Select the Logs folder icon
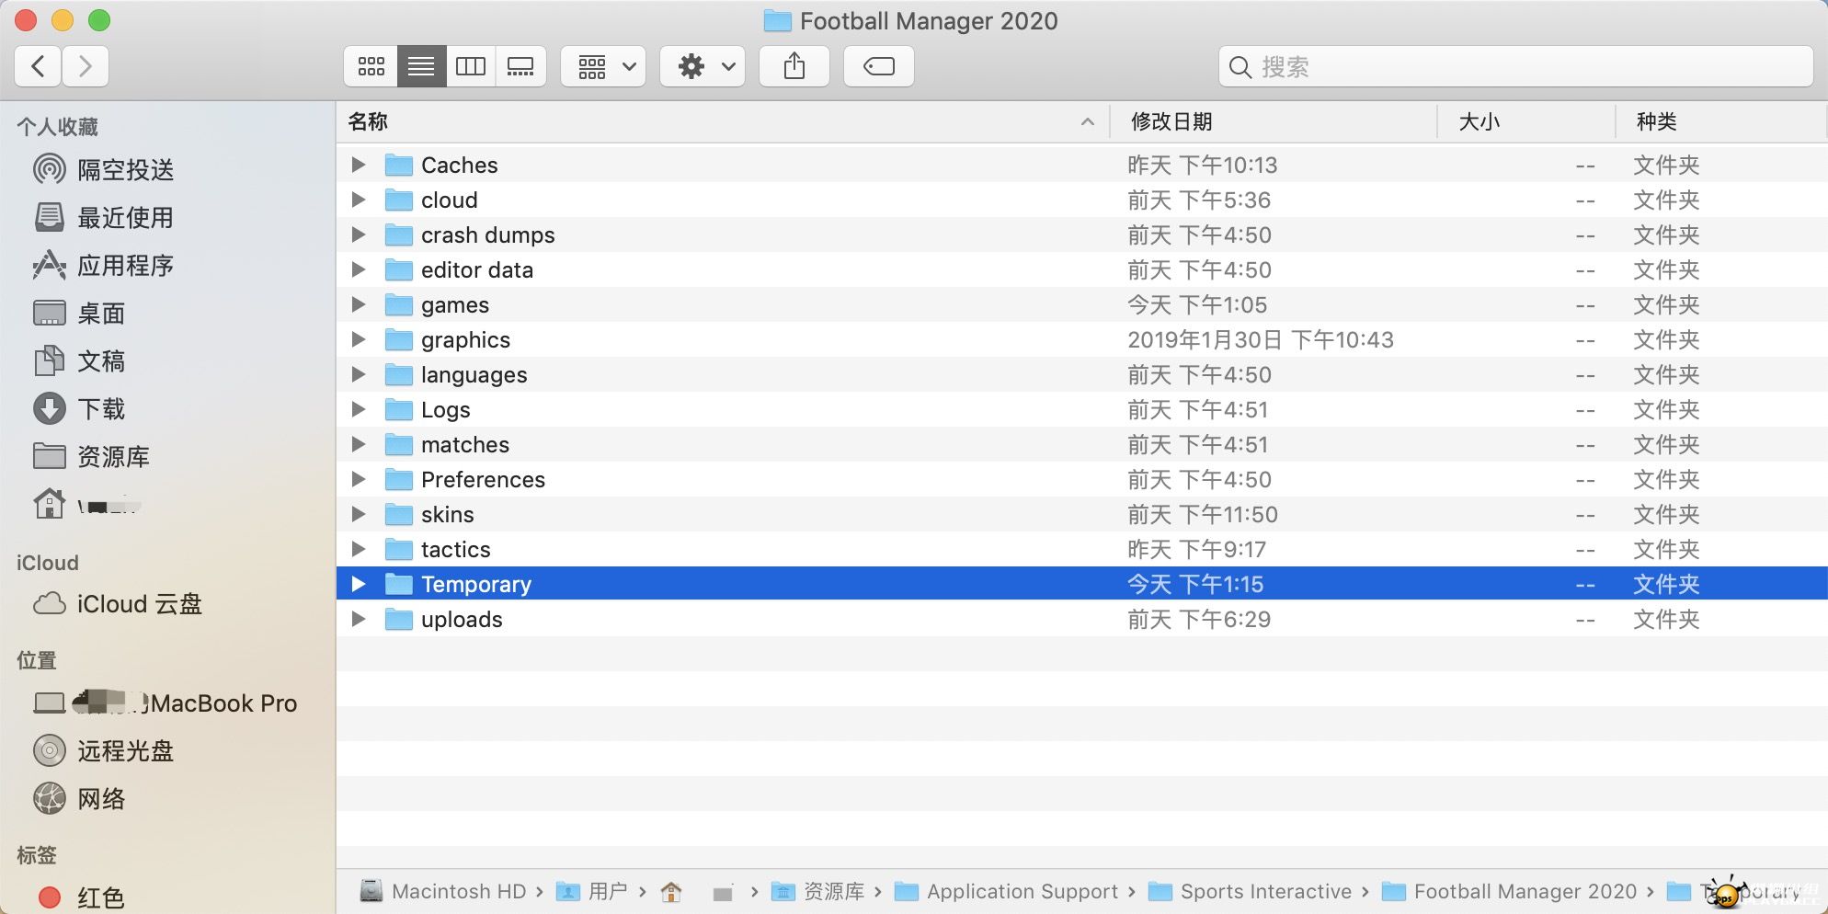Viewport: 1828px width, 914px height. coord(398,409)
